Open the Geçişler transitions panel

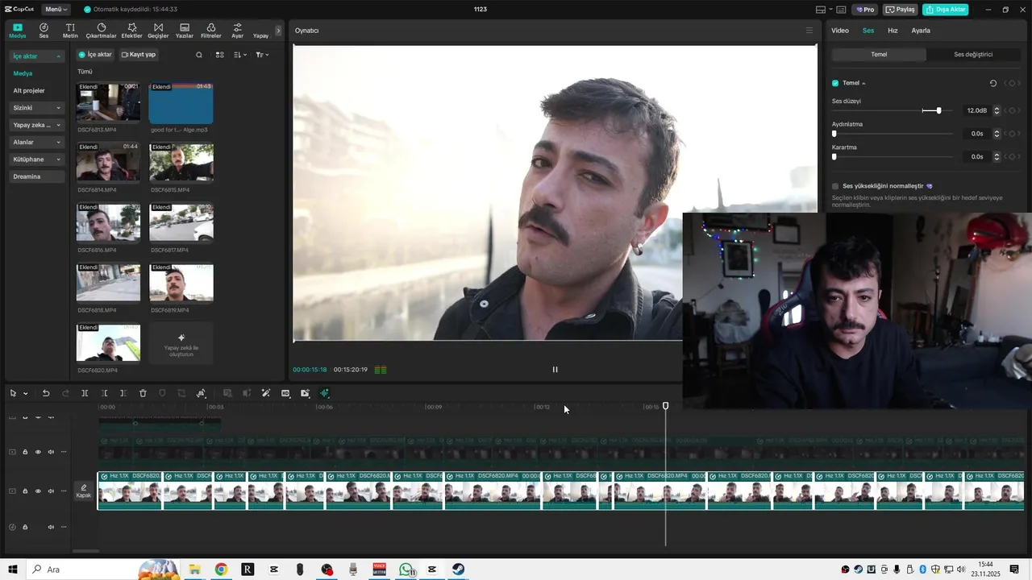coord(158,31)
